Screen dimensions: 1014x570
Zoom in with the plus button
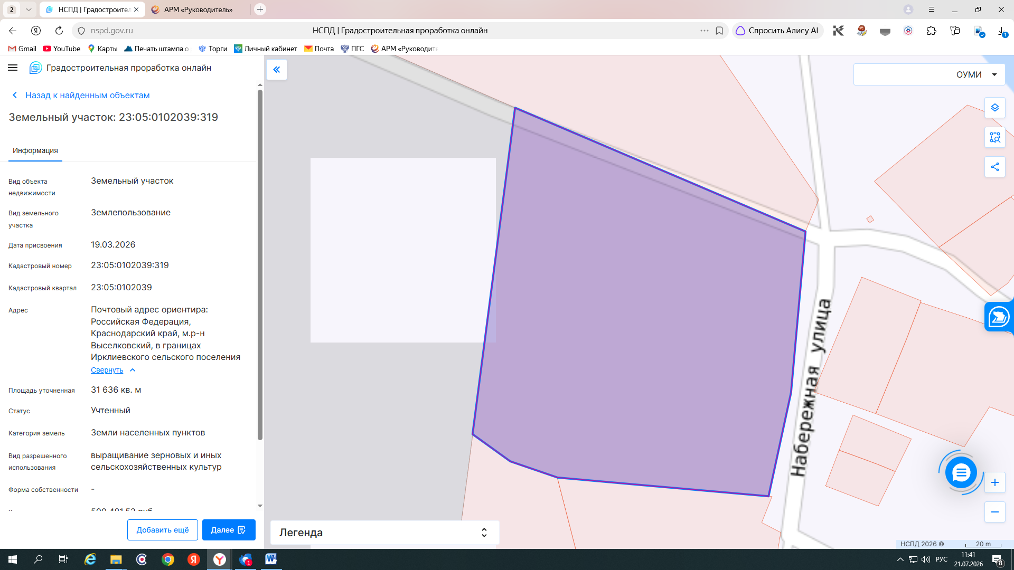[x=994, y=482]
